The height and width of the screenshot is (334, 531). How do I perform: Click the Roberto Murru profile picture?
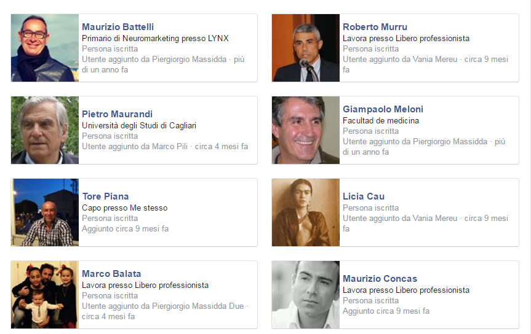tap(305, 48)
